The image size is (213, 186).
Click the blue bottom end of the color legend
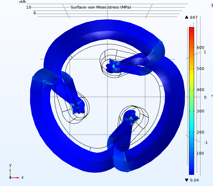pyautogui.click(x=191, y=172)
